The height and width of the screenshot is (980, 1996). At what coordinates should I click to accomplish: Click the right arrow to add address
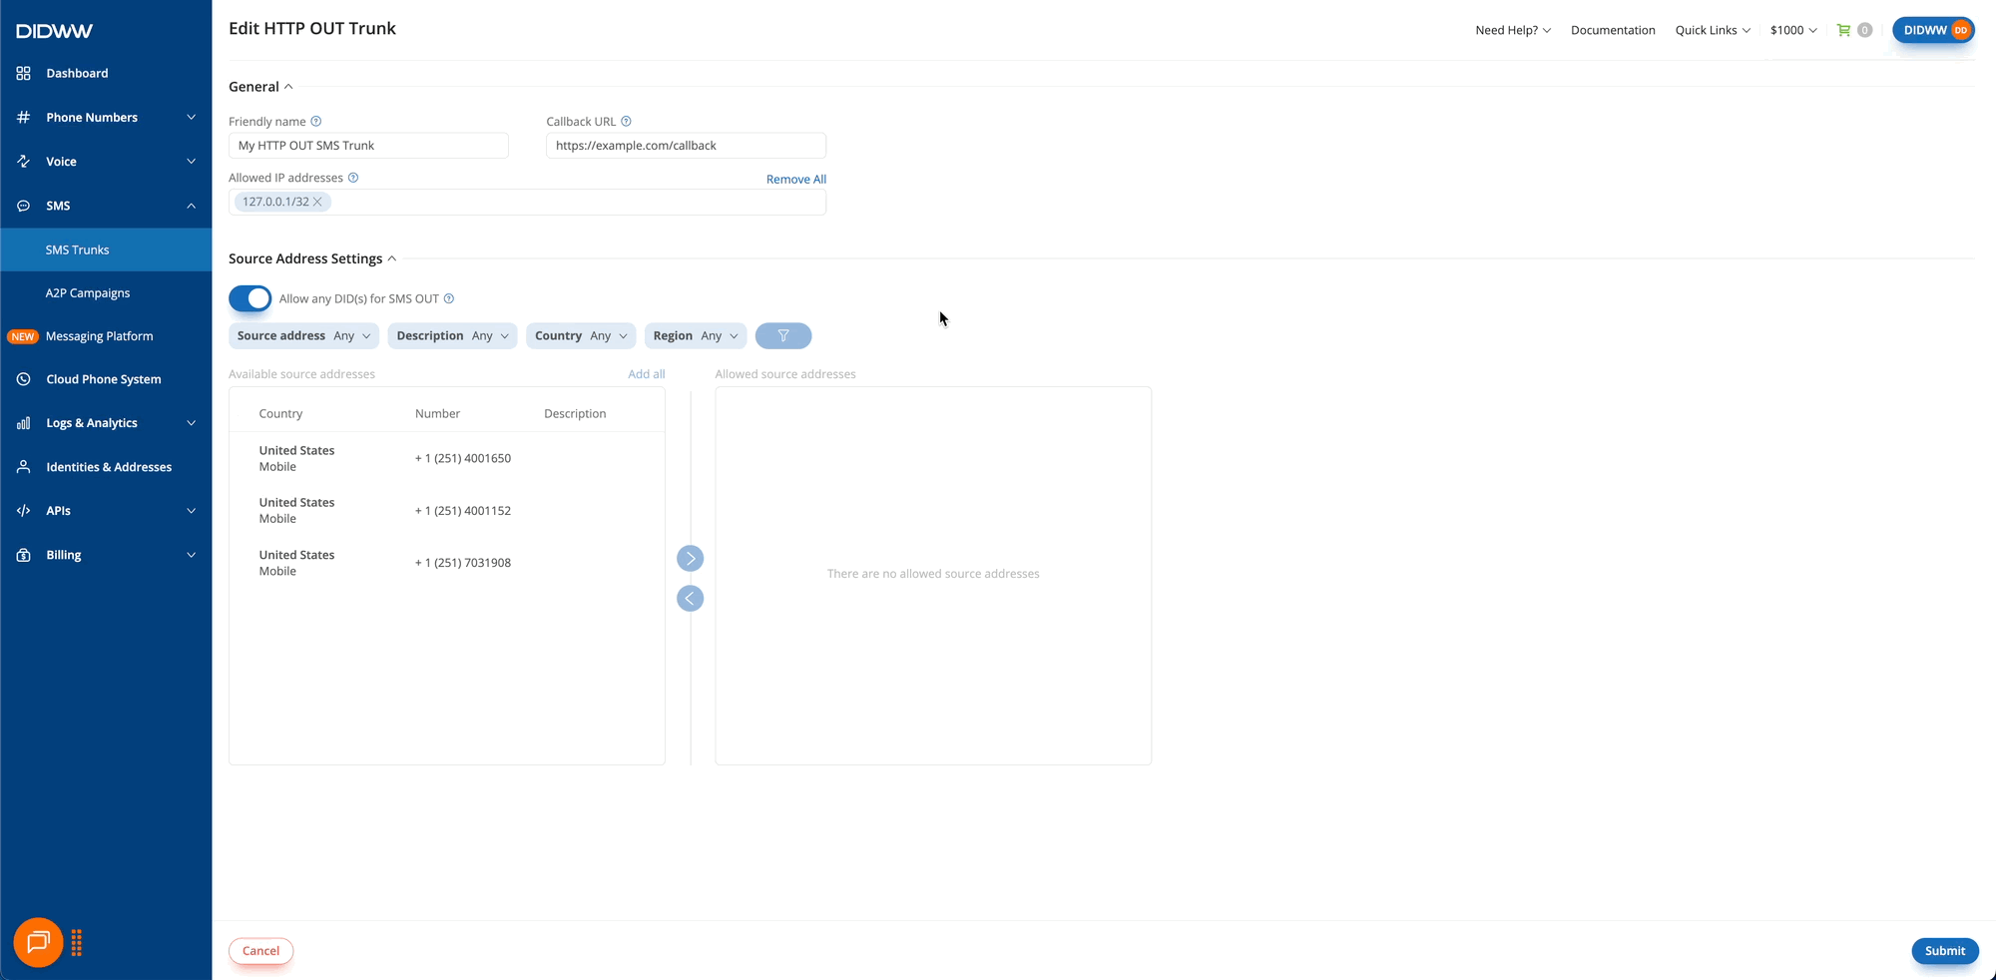click(x=690, y=558)
